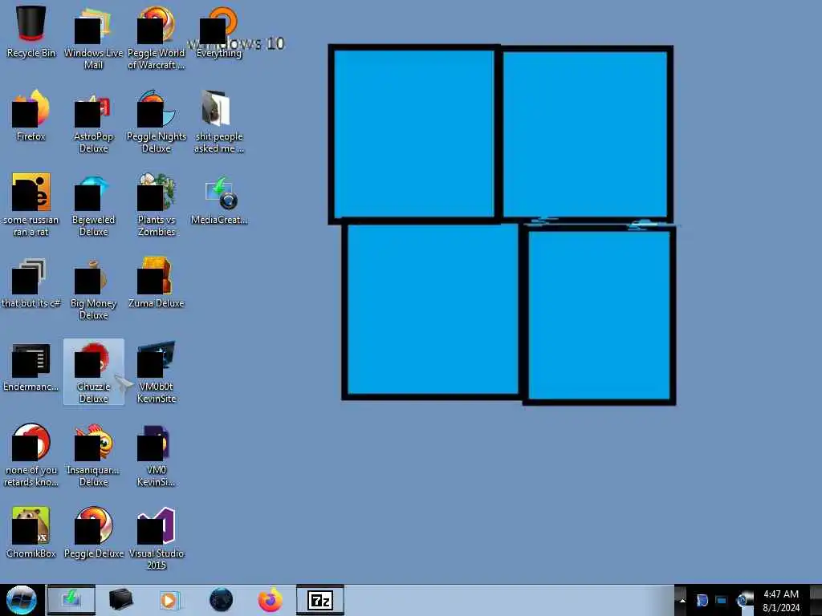822x616 pixels.
Task: Open the Recycle Bin desktop icon
Action: coord(31,31)
